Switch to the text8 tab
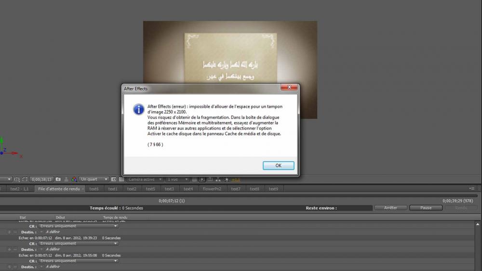Image resolution: width=482 pixels, height=271 pixels. pyautogui.click(x=254, y=189)
